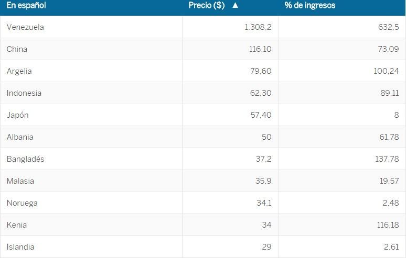Viewport: 406px width, 258px height.
Task: Select the China country cell
Action: click(17, 49)
